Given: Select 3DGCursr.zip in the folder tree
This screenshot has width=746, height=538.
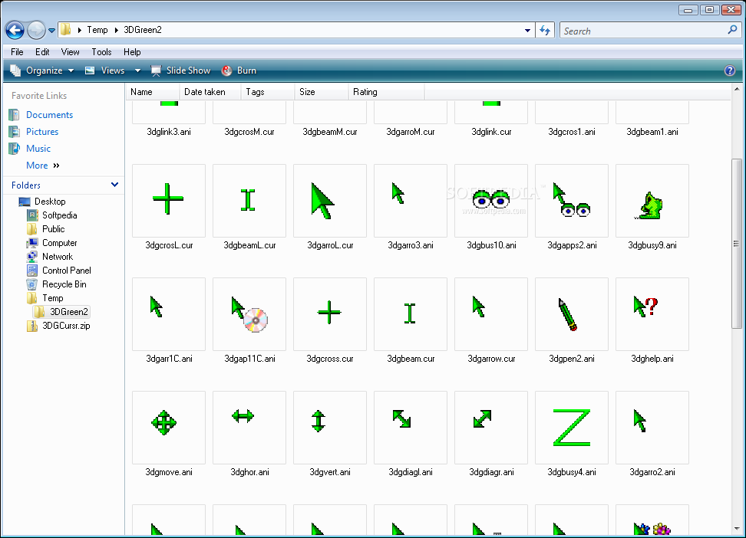Looking at the screenshot, I should tap(66, 326).
